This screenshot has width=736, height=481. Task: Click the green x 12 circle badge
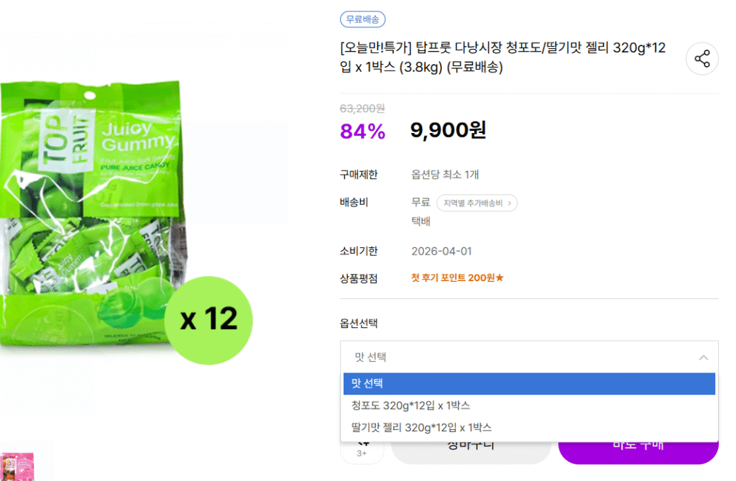pyautogui.click(x=208, y=319)
